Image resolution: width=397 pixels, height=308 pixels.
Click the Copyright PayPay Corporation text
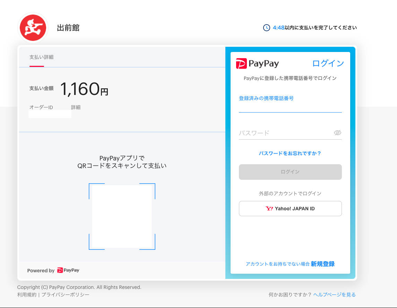[79, 287]
